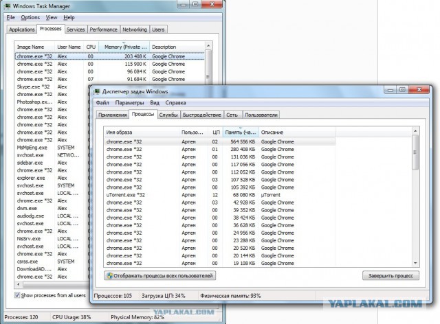Open View menu in Windows Task Manager
Viewport: 440px width, 324px height.
pyautogui.click(x=52, y=17)
